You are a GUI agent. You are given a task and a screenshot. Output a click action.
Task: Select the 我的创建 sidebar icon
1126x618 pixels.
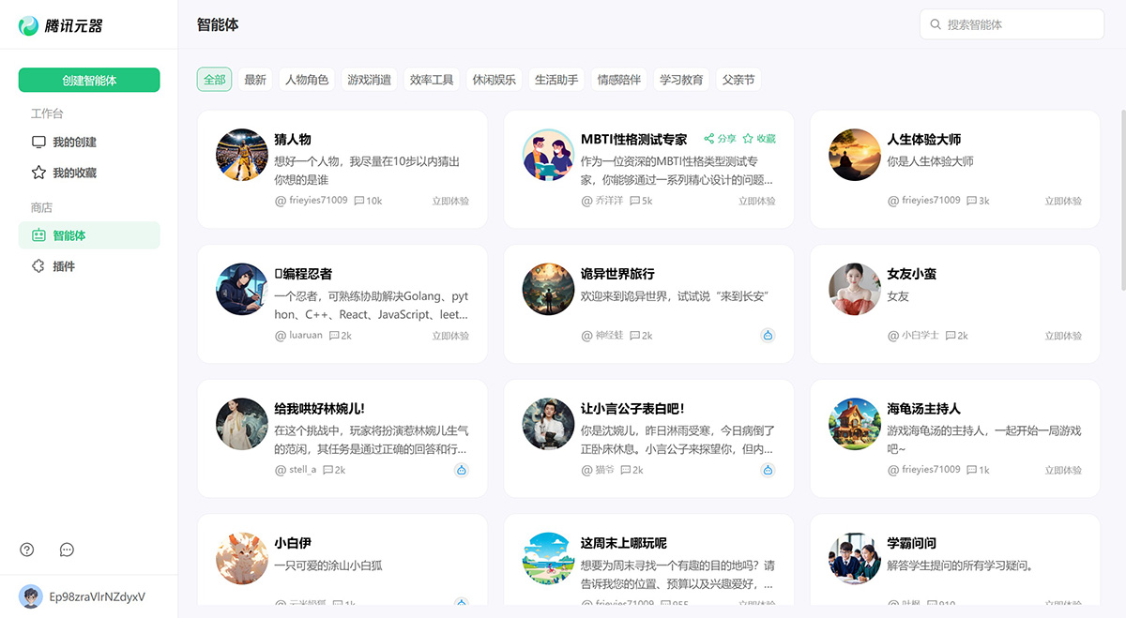click(38, 141)
